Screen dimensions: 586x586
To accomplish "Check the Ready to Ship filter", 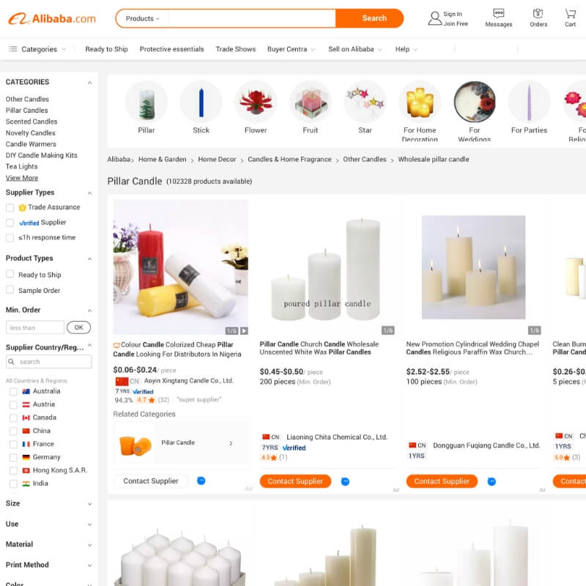I will pos(10,274).
